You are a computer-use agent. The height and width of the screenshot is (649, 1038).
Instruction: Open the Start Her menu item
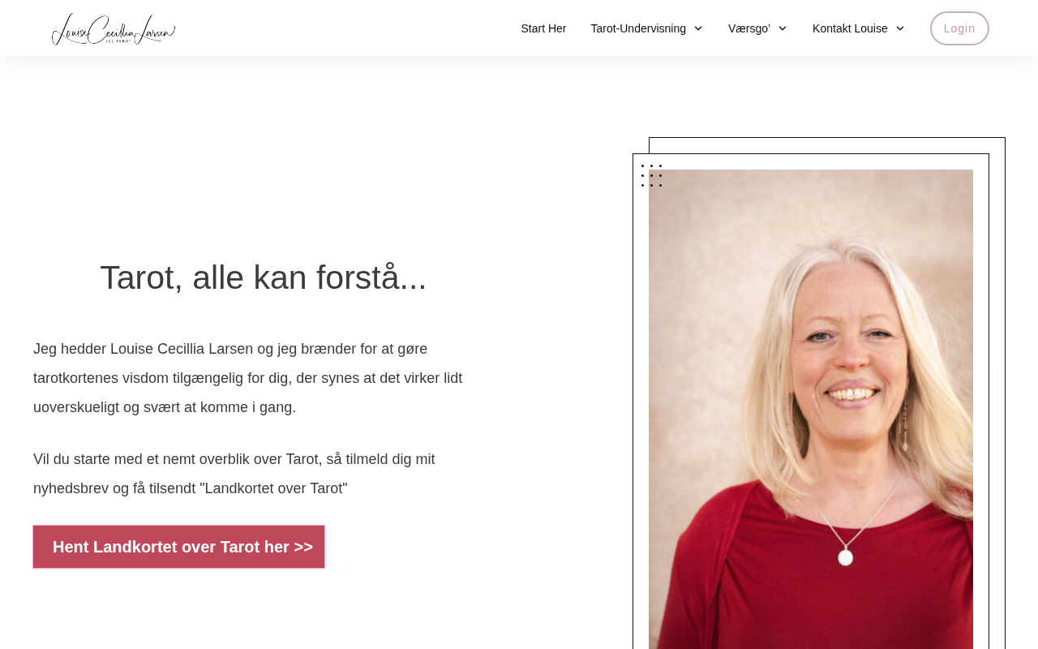tap(543, 28)
